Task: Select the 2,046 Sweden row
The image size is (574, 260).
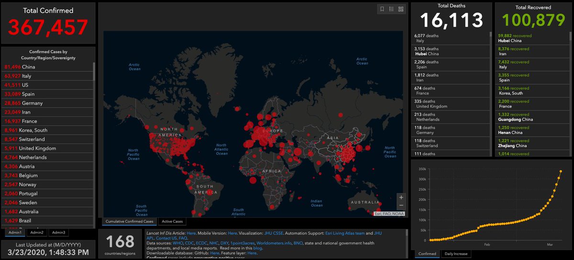Action: point(47,203)
